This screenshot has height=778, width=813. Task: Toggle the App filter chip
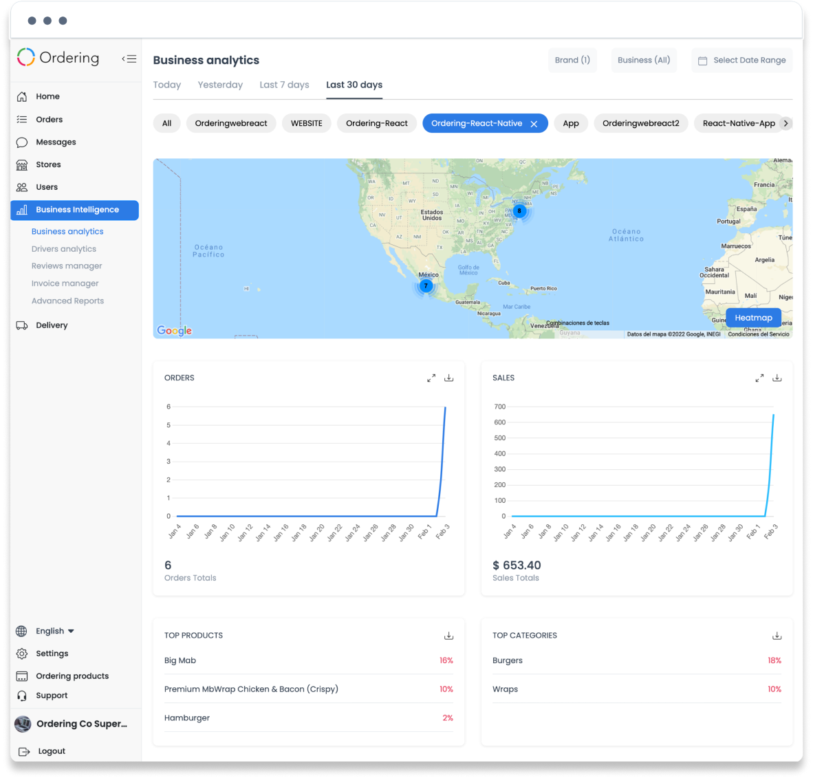click(571, 123)
